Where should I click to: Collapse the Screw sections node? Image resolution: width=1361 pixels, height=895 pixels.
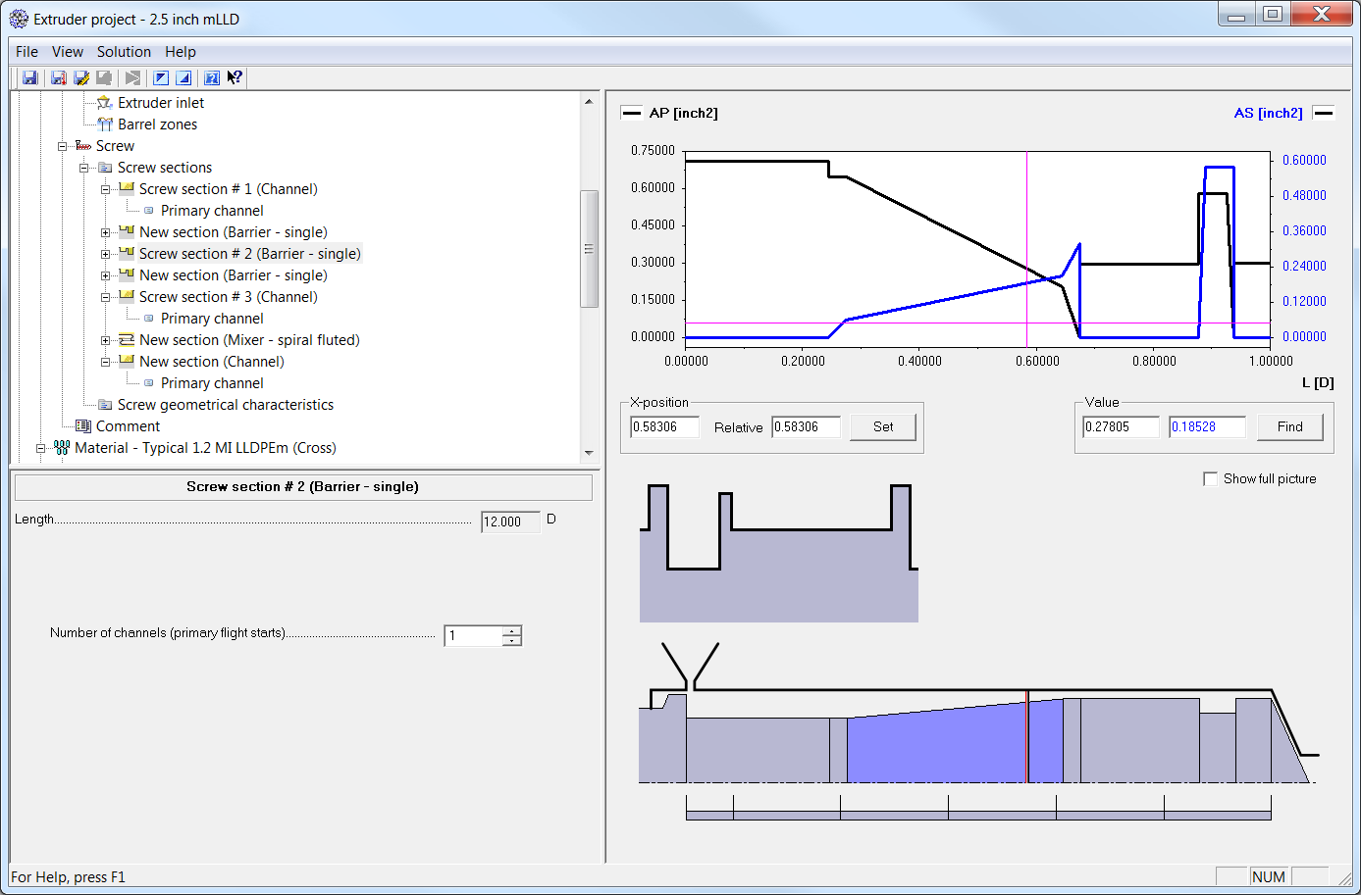(83, 168)
